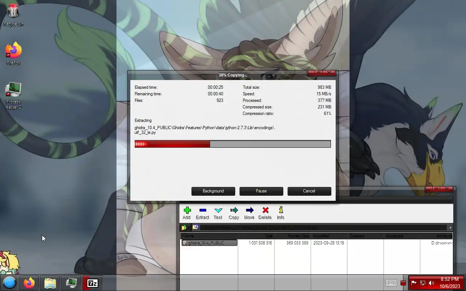
Task: Open the on-screen keyboard tray icon
Action: tap(391, 283)
